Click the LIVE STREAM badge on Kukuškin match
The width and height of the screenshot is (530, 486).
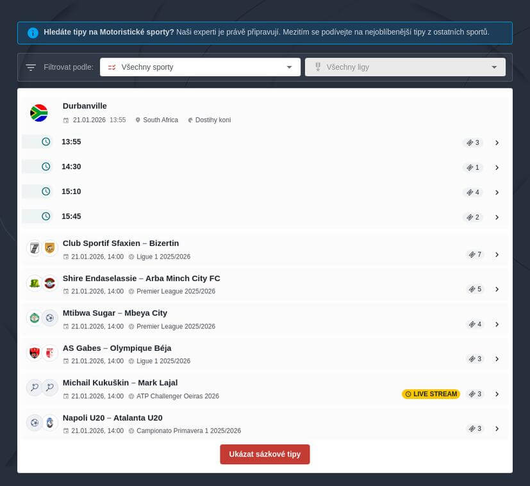click(x=430, y=394)
